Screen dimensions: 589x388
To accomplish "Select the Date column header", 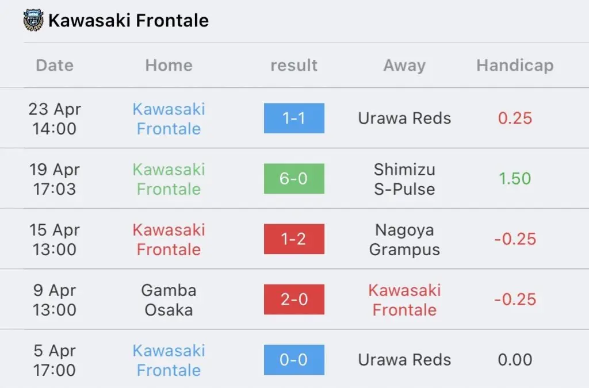I will click(55, 66).
